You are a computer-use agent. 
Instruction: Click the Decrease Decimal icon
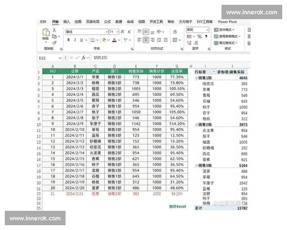(x=196, y=43)
